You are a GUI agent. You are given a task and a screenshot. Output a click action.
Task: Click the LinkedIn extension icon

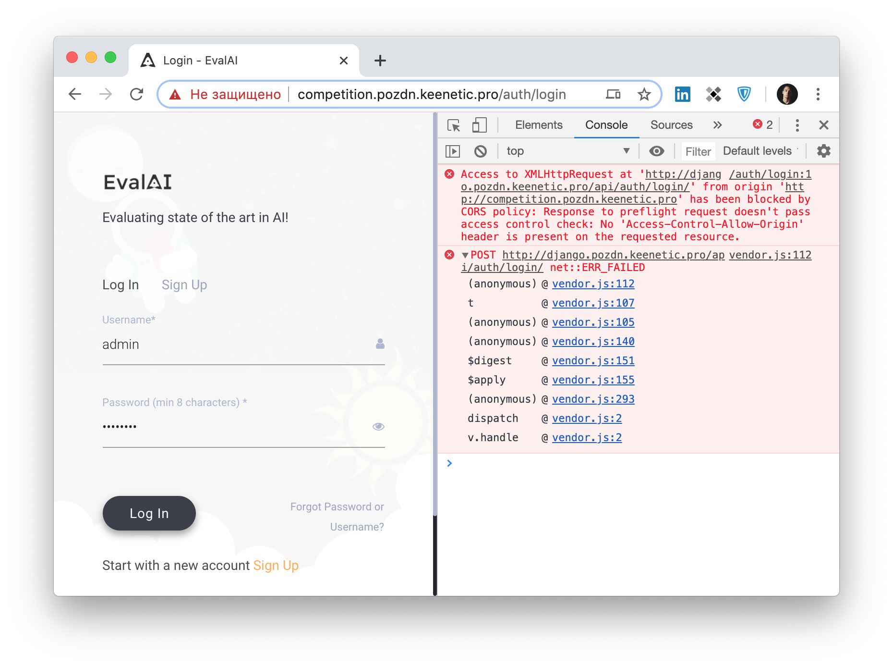[682, 94]
